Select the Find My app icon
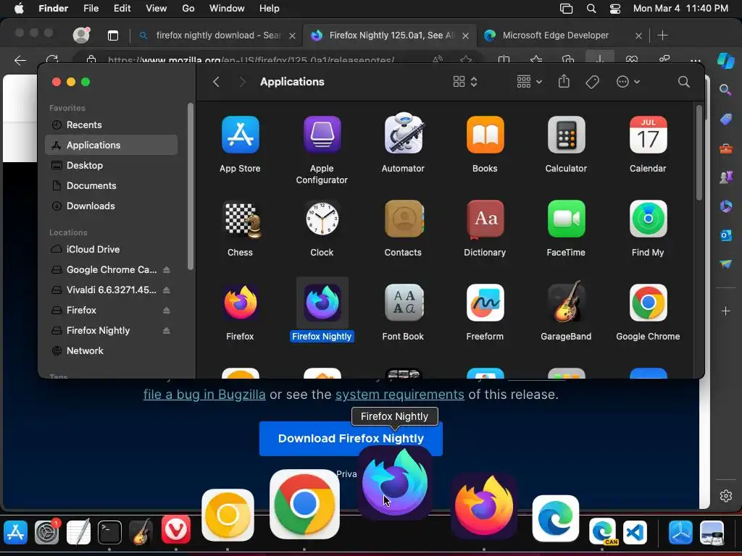742x556 pixels. (x=648, y=219)
